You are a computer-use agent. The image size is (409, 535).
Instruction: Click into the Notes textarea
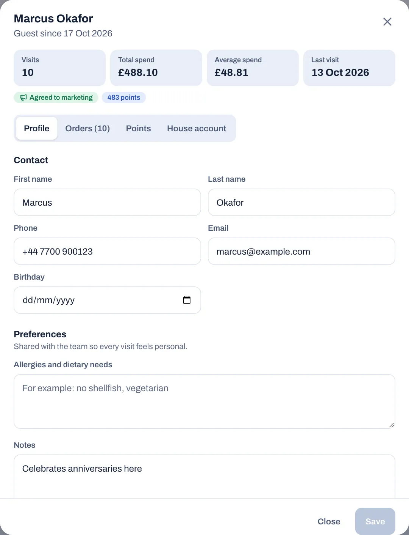click(x=204, y=477)
